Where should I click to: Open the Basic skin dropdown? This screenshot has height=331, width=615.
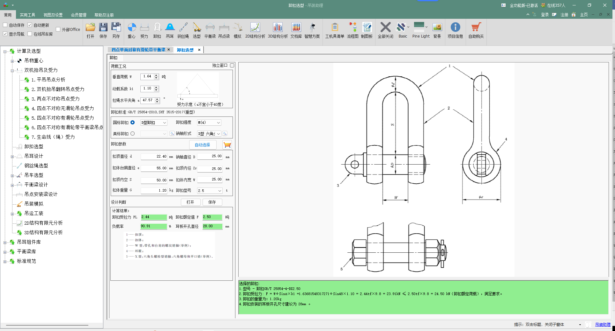(x=408, y=27)
